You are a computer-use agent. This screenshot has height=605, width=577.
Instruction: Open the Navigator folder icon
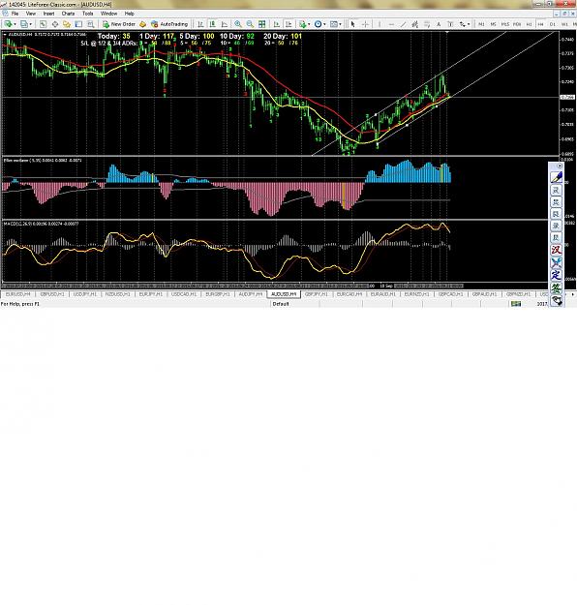[x=67, y=24]
